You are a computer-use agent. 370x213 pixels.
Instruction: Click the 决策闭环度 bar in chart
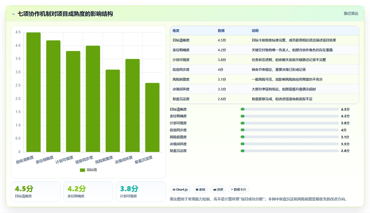[x=133, y=106]
